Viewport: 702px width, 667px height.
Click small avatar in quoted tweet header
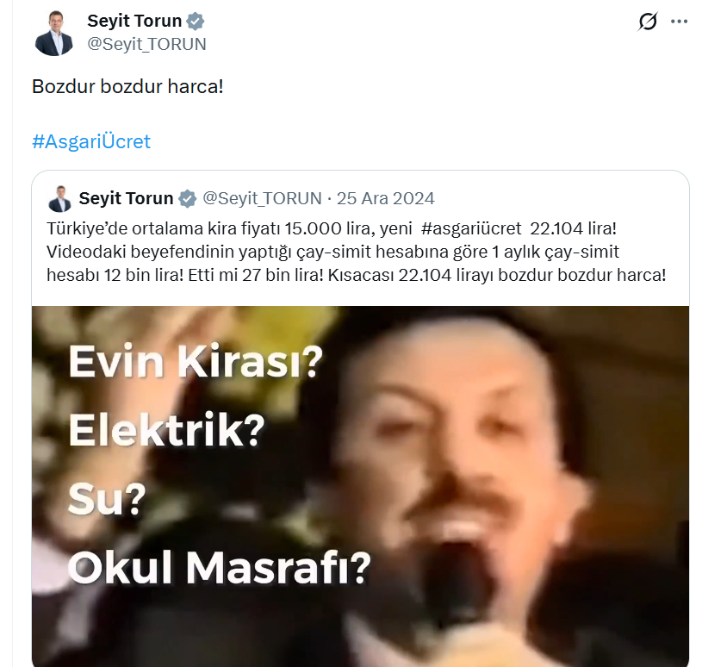point(59,198)
